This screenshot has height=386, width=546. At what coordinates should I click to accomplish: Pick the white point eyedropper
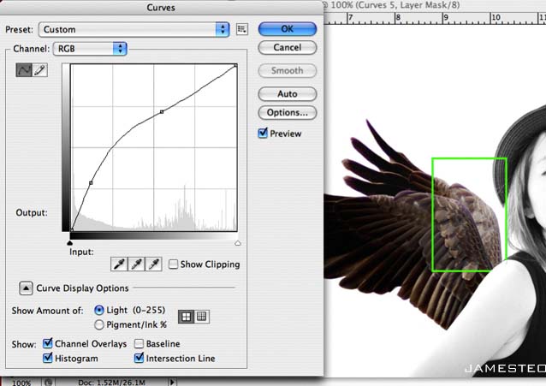(153, 264)
